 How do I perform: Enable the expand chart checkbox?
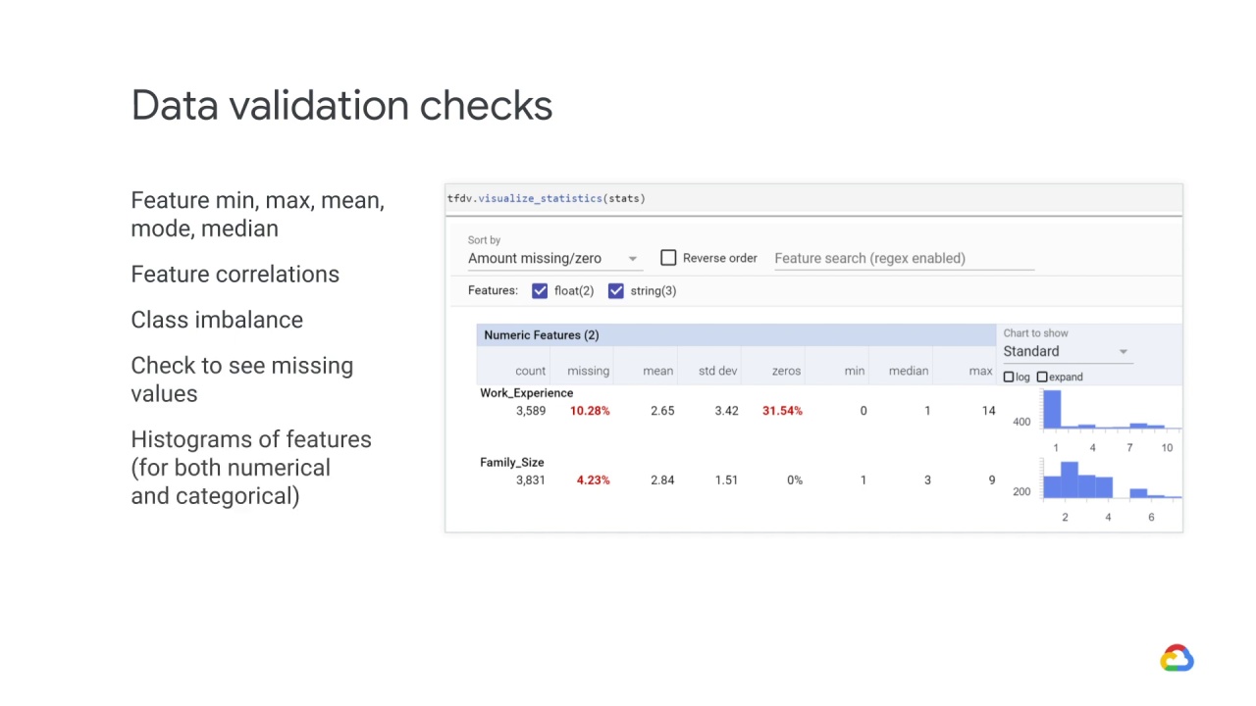(1042, 378)
